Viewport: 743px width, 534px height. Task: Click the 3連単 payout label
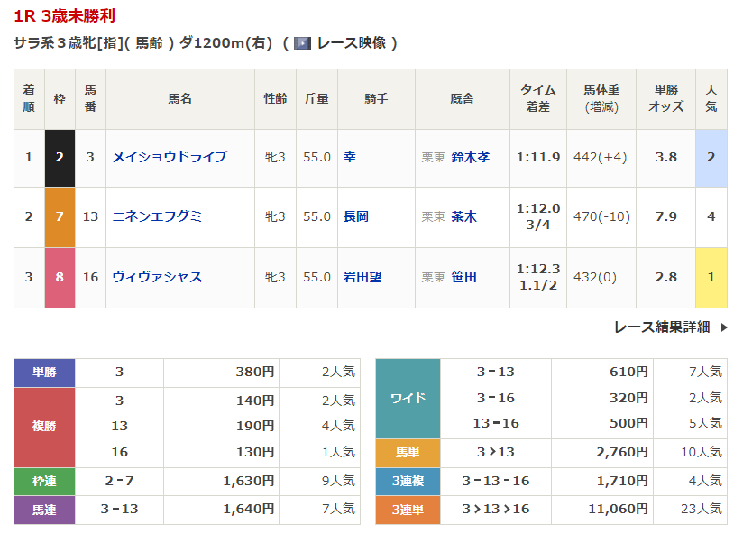click(x=408, y=510)
